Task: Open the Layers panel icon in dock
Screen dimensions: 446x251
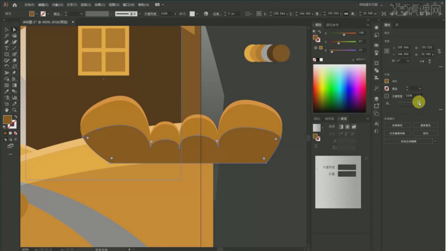Action: (376, 99)
